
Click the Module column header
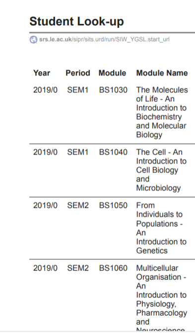coord(112,73)
